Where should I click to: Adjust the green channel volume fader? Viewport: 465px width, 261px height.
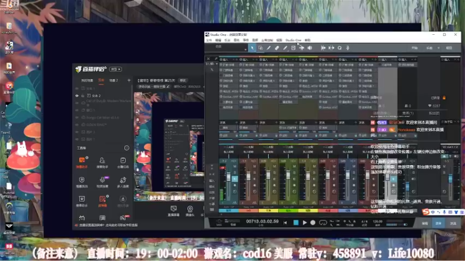pyautogui.click(x=288, y=175)
